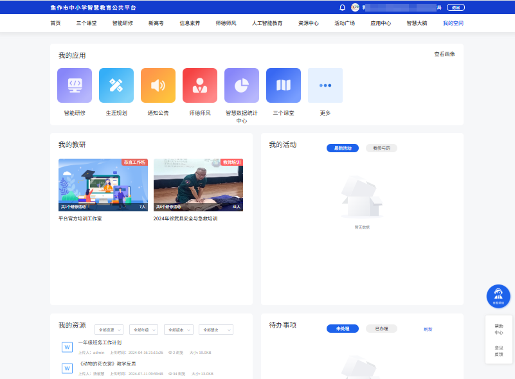Screen dimensions: 515x379
Task: Open 智慧数据统计中心 pie chart icon
Action: pyautogui.click(x=242, y=85)
